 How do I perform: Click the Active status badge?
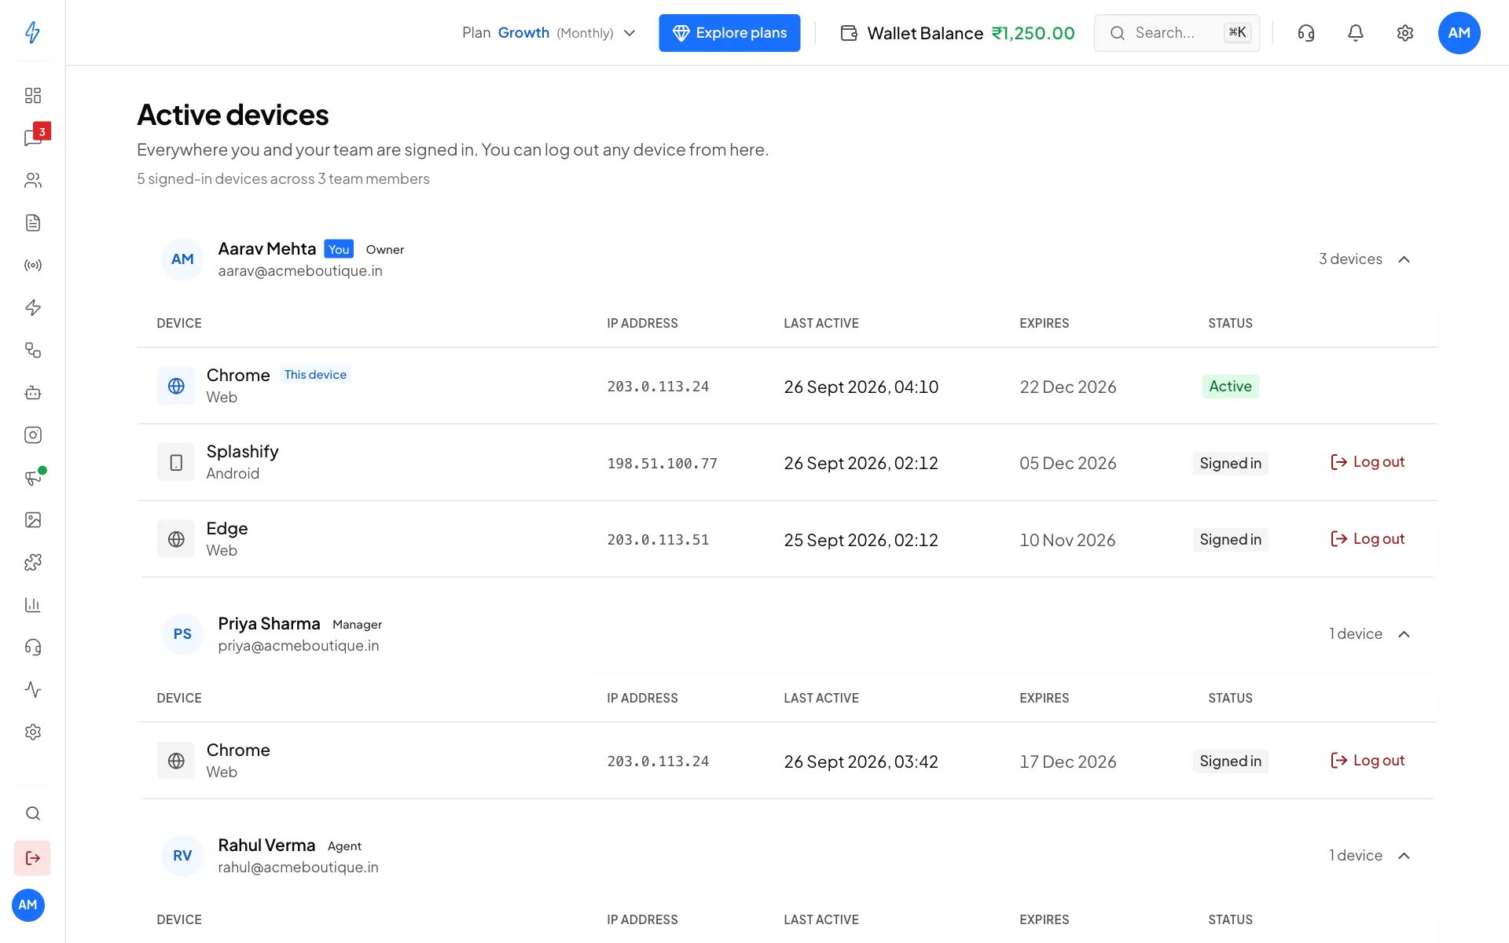pyautogui.click(x=1230, y=387)
